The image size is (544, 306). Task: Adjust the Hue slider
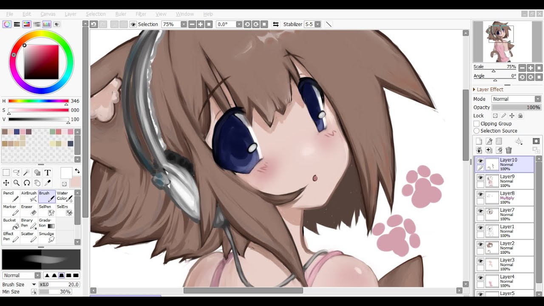coord(38,101)
